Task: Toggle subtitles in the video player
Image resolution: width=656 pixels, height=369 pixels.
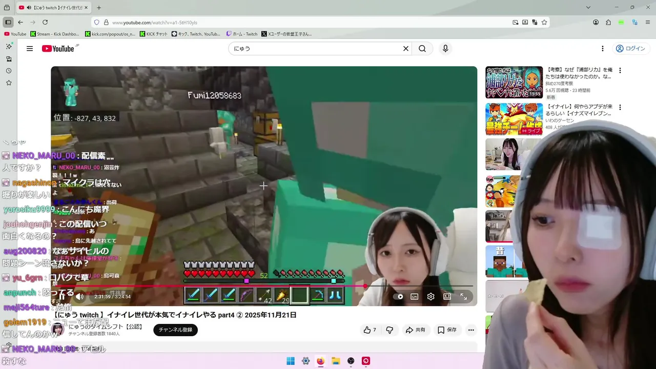Action: tap(415, 296)
